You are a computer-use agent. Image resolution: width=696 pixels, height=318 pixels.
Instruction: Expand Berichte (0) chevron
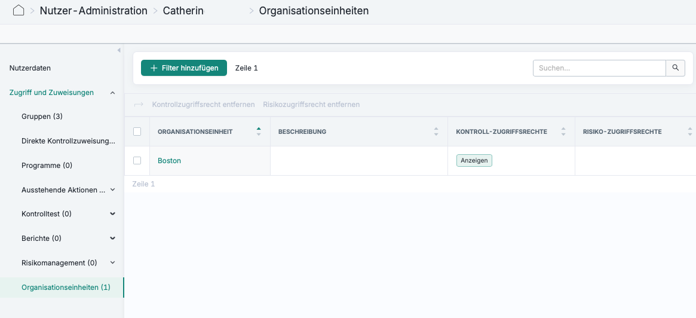112,239
